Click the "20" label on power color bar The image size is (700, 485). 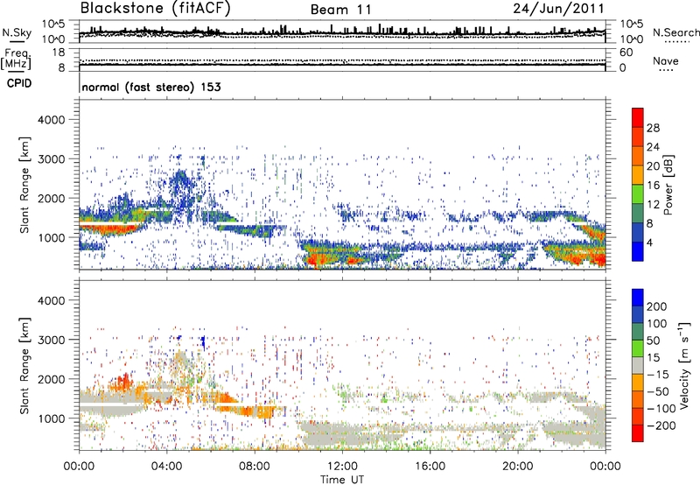click(653, 166)
